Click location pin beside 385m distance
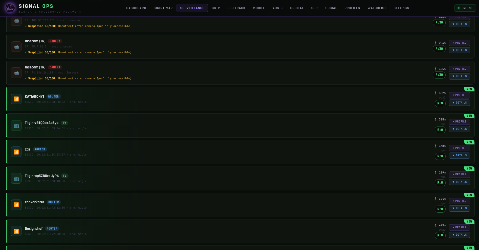The width and height of the screenshot is (479, 250). tap(436, 119)
